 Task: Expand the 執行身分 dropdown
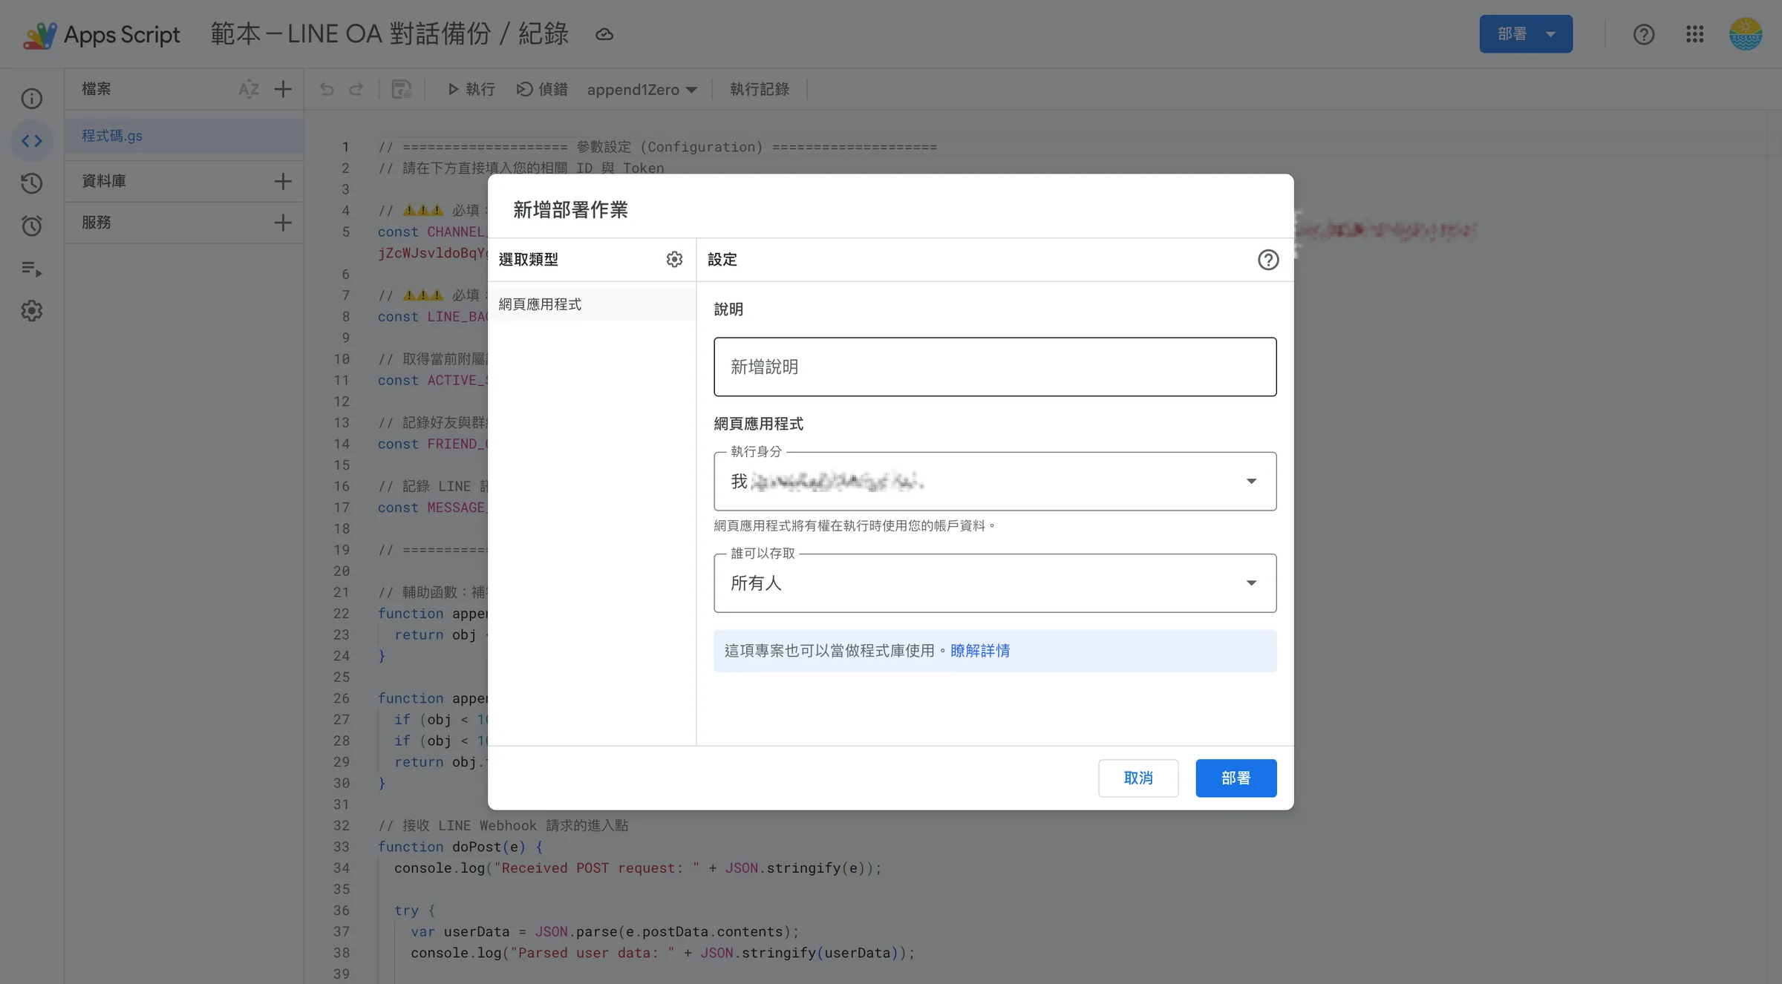995,481
